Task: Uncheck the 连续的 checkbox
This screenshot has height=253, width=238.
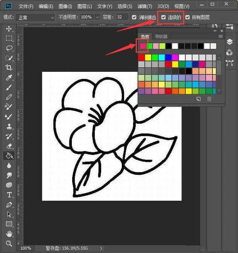Action: [x=164, y=18]
